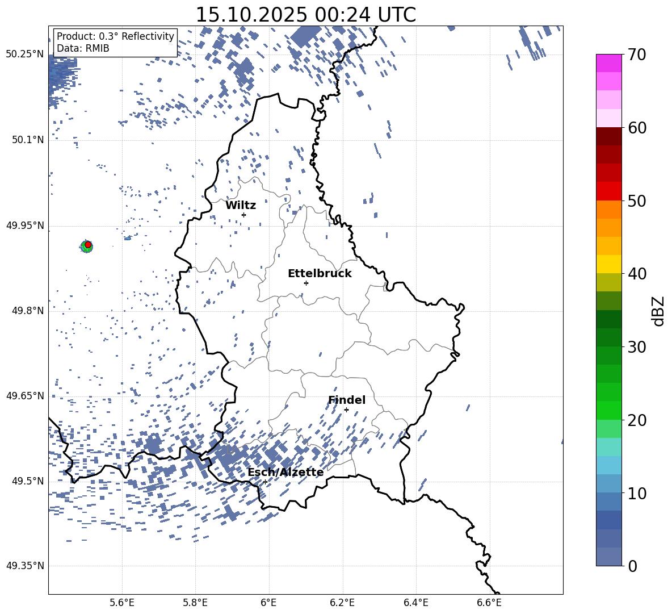Click the 49.35°N latitude tick label
This screenshot has height=614, width=672.
click(25, 566)
